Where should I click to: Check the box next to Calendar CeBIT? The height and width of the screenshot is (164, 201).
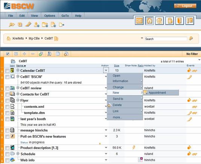(x=7, y=71)
